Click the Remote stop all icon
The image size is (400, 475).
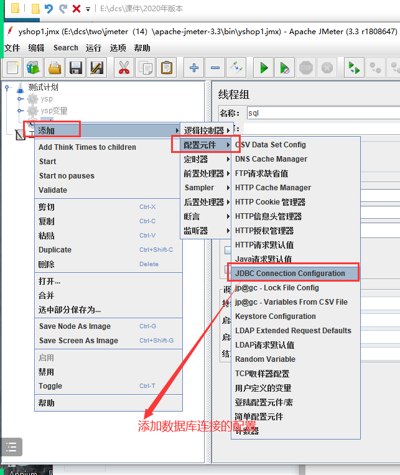[x=376, y=68]
